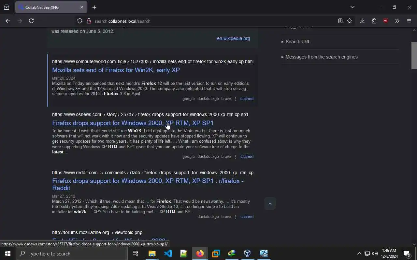
Task: Open File Explorer from taskbar
Action: tap(152, 253)
